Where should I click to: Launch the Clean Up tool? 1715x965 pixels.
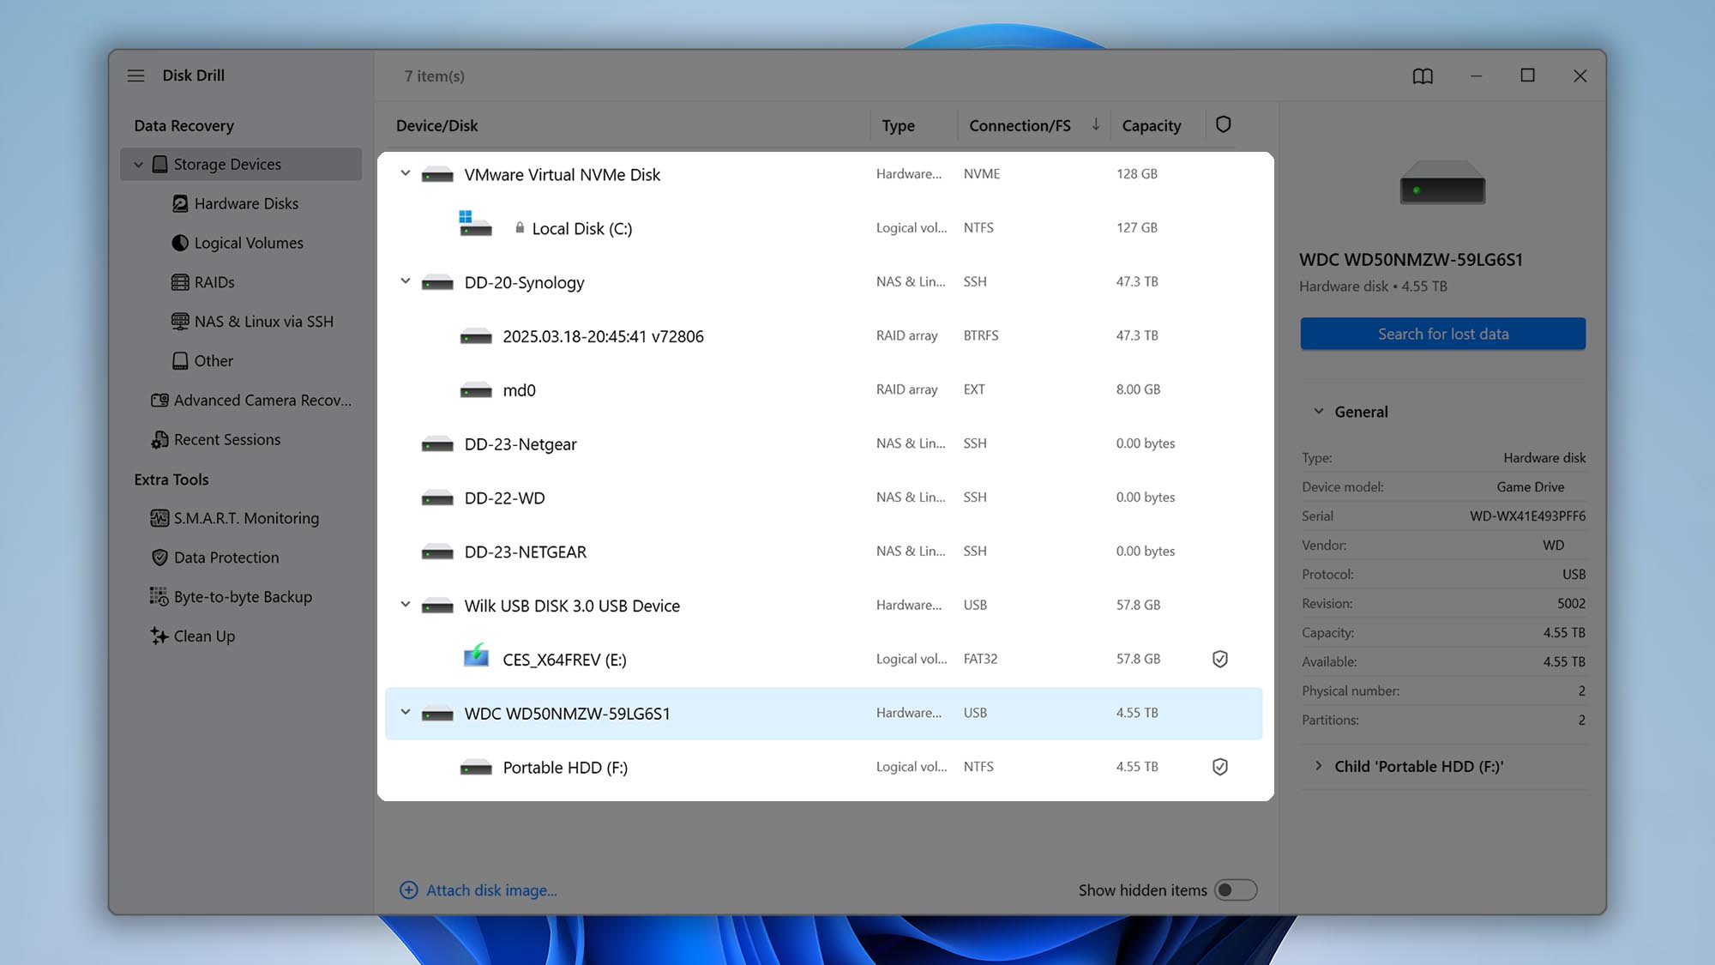click(x=203, y=636)
